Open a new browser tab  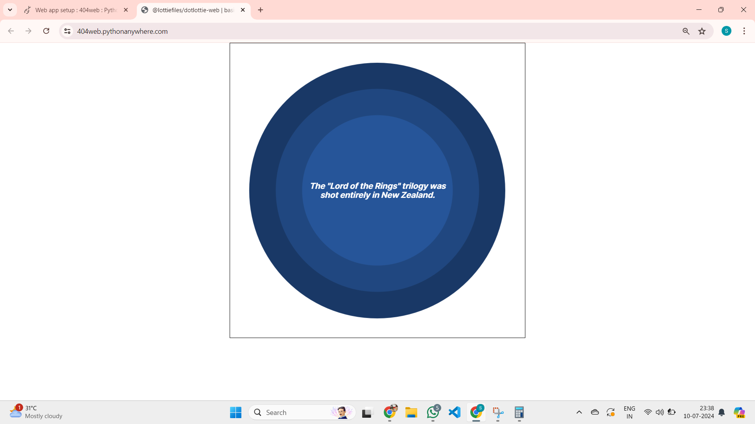pos(260,10)
